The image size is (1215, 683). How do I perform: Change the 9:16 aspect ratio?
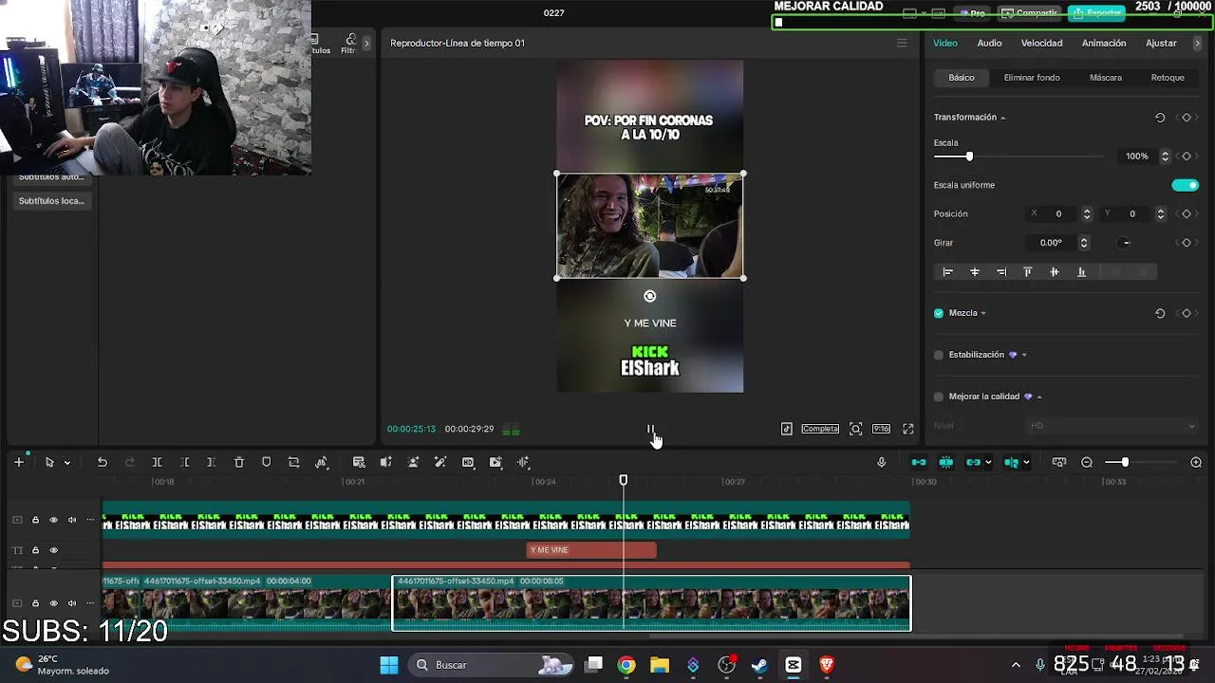882,429
